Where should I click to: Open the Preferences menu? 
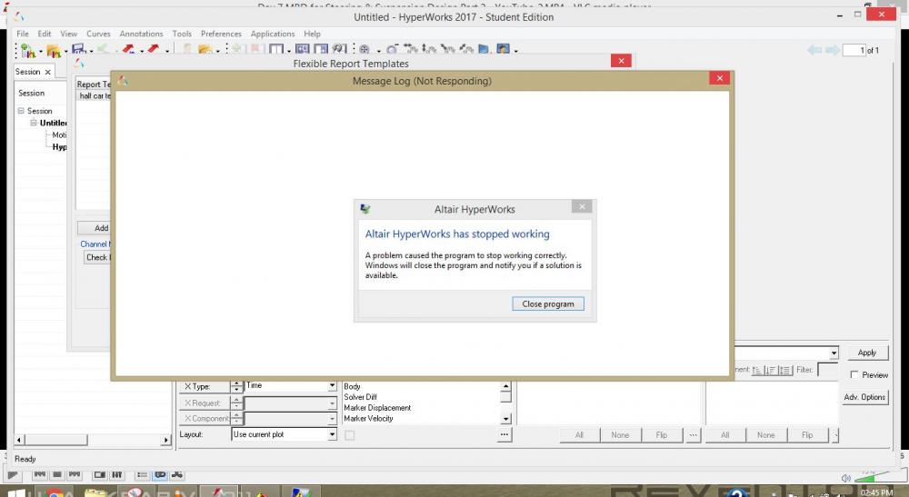221,34
